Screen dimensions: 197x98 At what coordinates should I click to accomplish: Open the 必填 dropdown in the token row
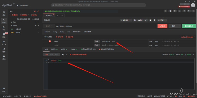[152, 41]
